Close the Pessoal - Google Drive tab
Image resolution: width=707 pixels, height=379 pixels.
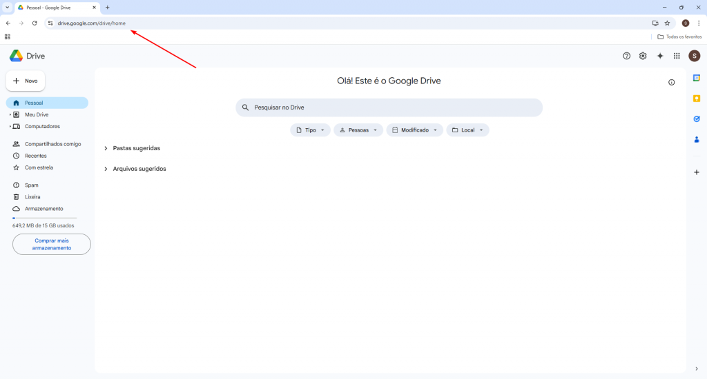[x=94, y=7]
